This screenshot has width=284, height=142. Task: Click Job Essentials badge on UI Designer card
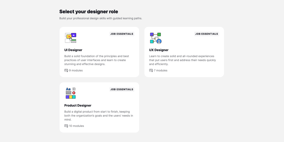122,34
